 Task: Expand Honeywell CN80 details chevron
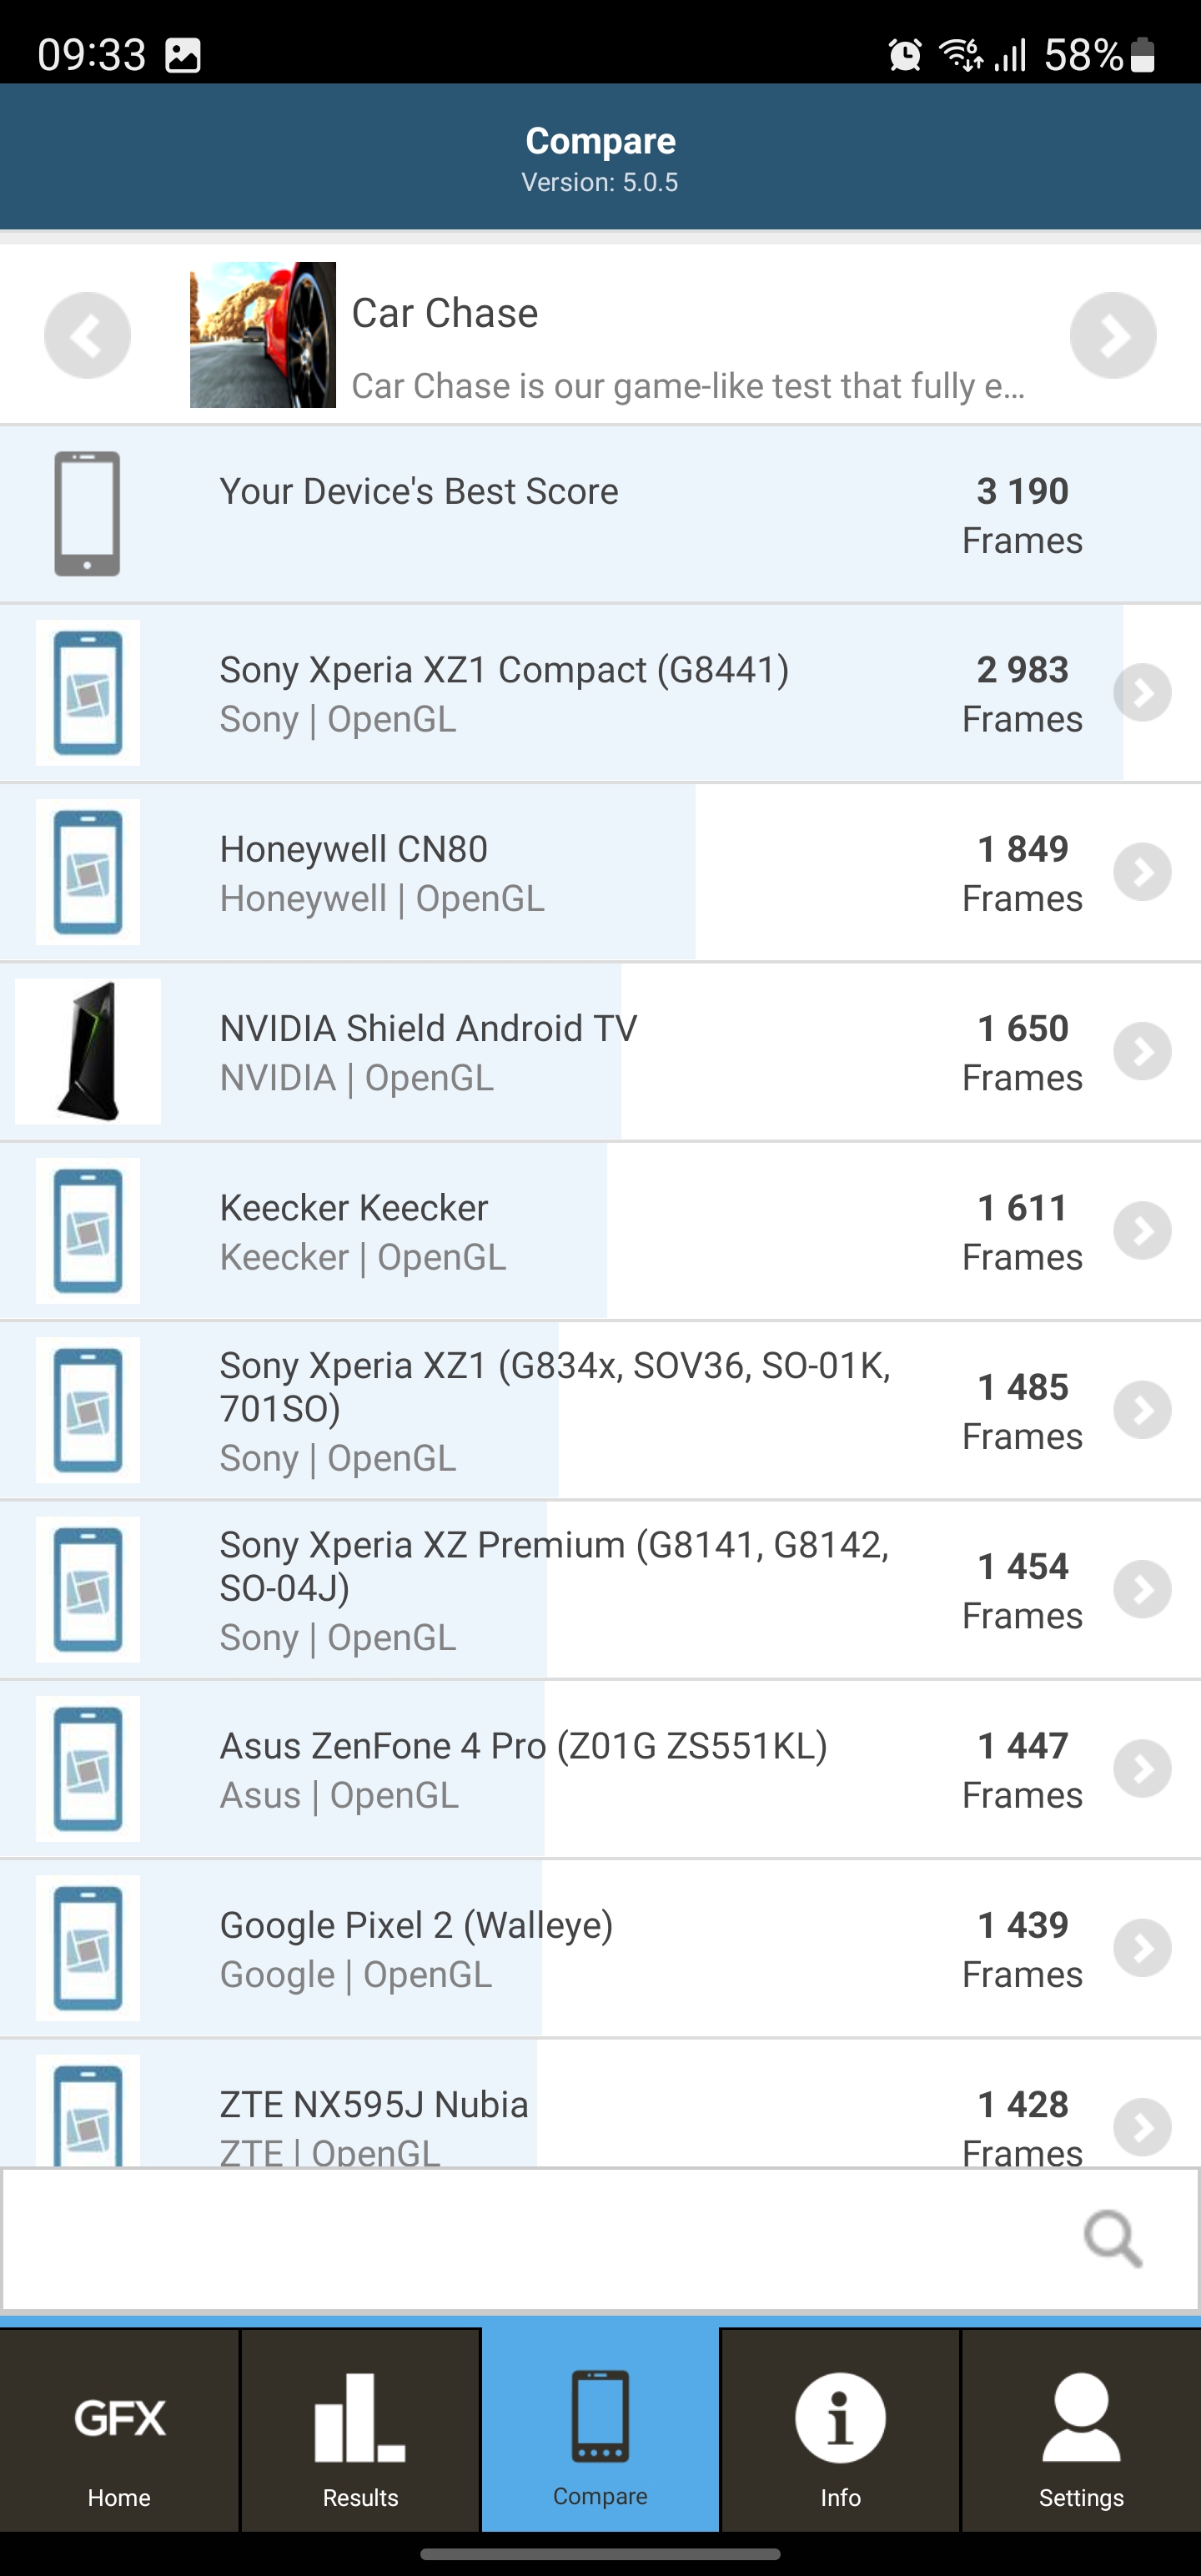point(1142,872)
